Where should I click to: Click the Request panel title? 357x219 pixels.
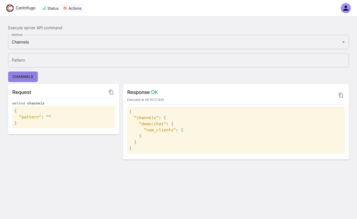tap(22, 92)
